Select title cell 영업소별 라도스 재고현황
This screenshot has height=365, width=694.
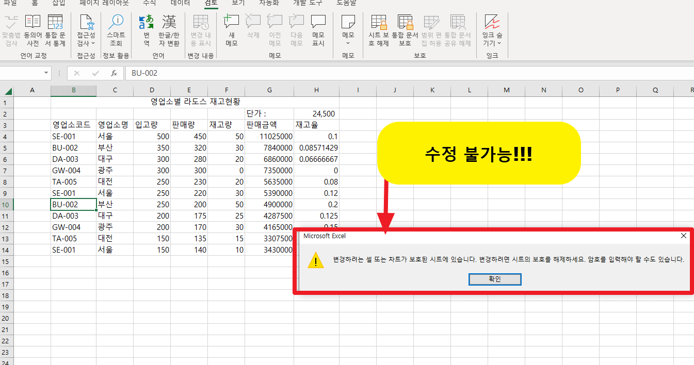pyautogui.click(x=195, y=102)
